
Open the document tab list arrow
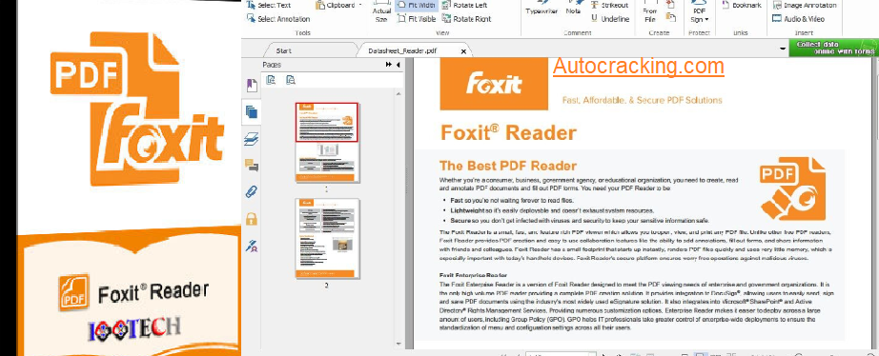pos(783,49)
